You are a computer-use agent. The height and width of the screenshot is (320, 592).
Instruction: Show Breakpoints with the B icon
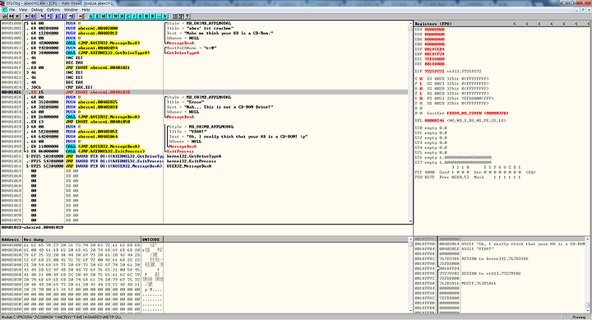click(x=146, y=16)
